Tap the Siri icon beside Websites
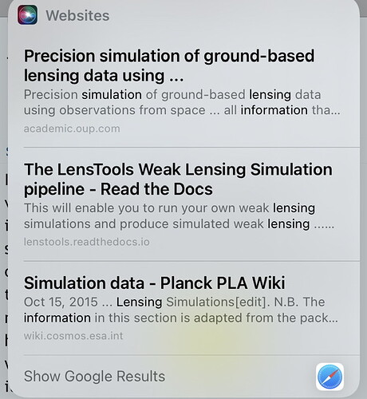The width and height of the screenshot is (367, 399). pos(27,15)
